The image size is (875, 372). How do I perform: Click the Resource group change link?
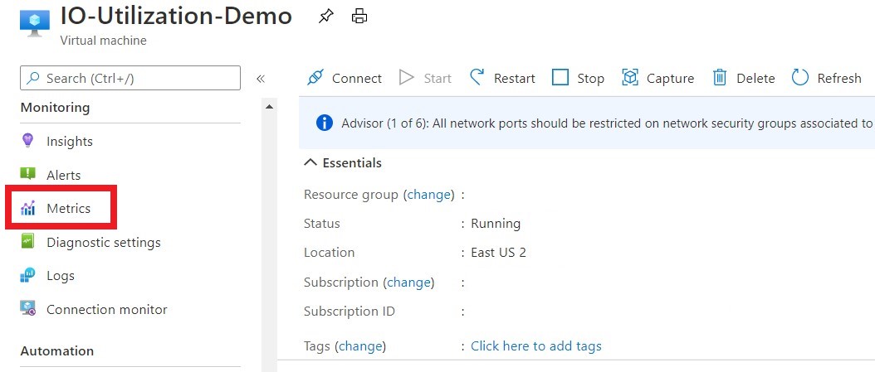(x=428, y=195)
